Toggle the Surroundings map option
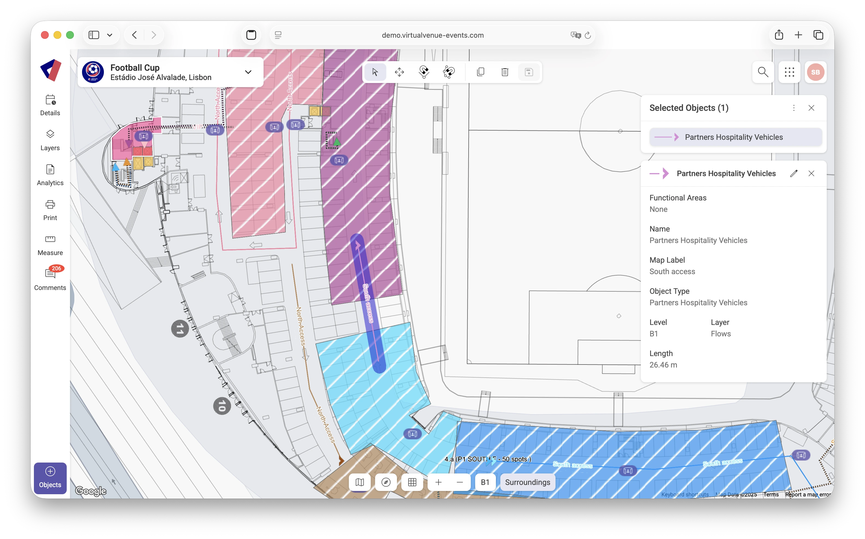865x539 pixels. 527,482
